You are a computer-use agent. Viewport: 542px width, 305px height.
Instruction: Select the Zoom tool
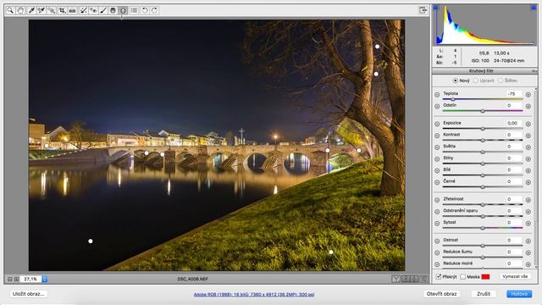pos(10,10)
